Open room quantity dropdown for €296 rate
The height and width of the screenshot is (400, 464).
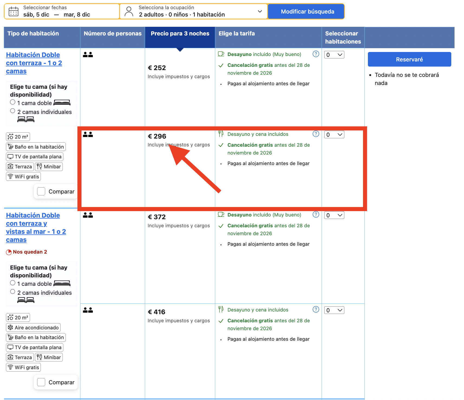pos(334,135)
